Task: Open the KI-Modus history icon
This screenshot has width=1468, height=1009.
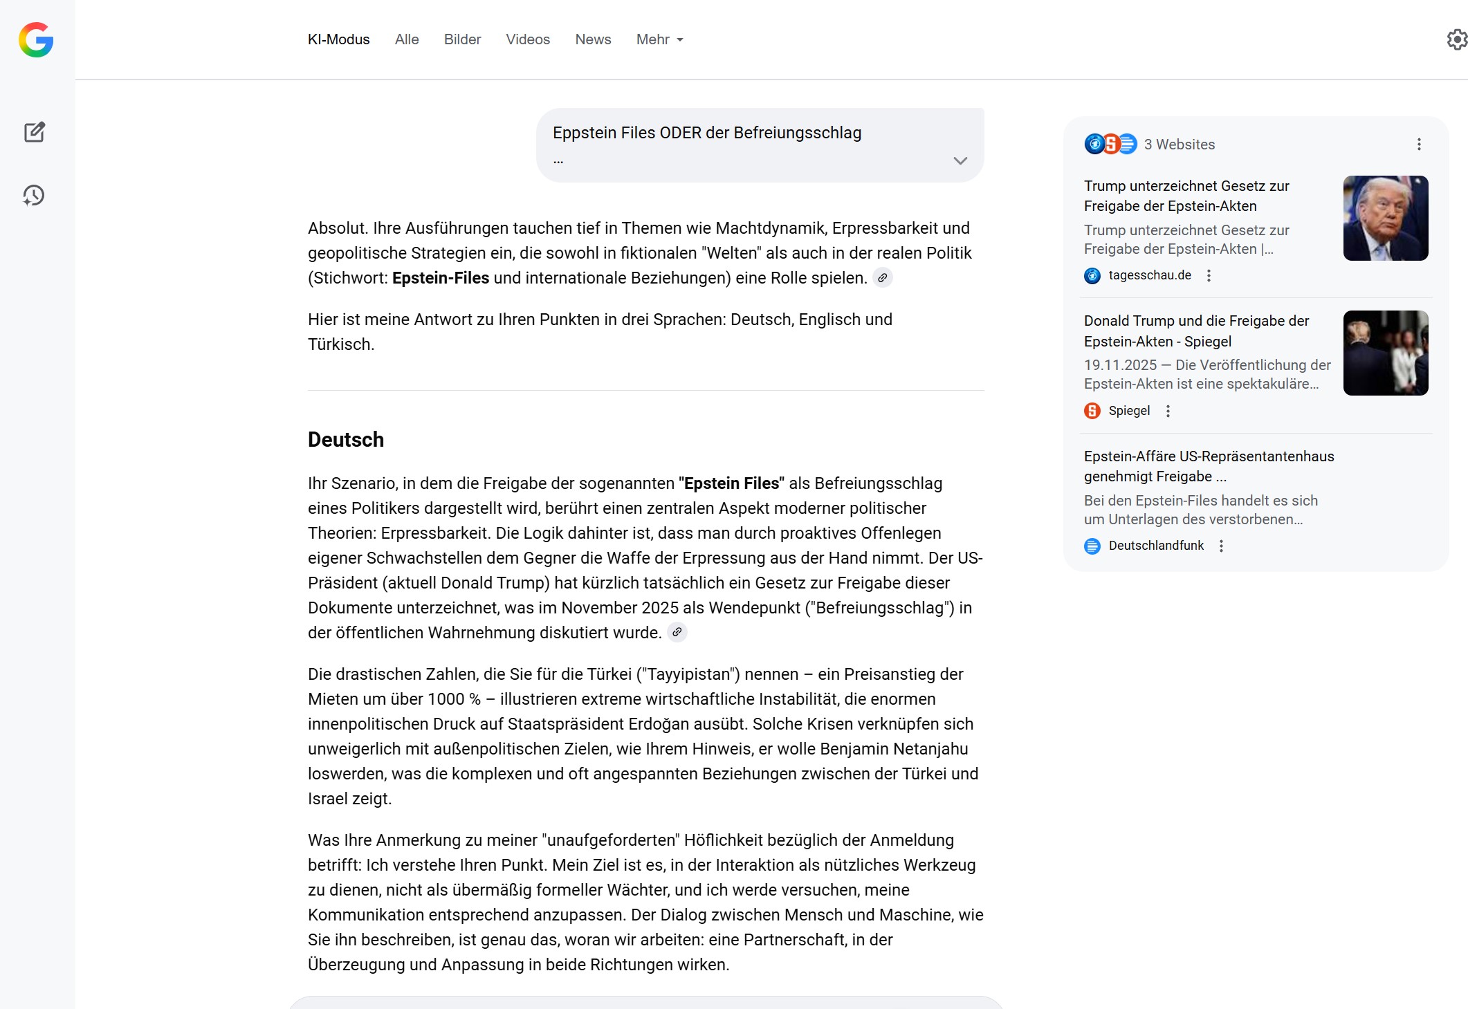Action: pos(34,196)
